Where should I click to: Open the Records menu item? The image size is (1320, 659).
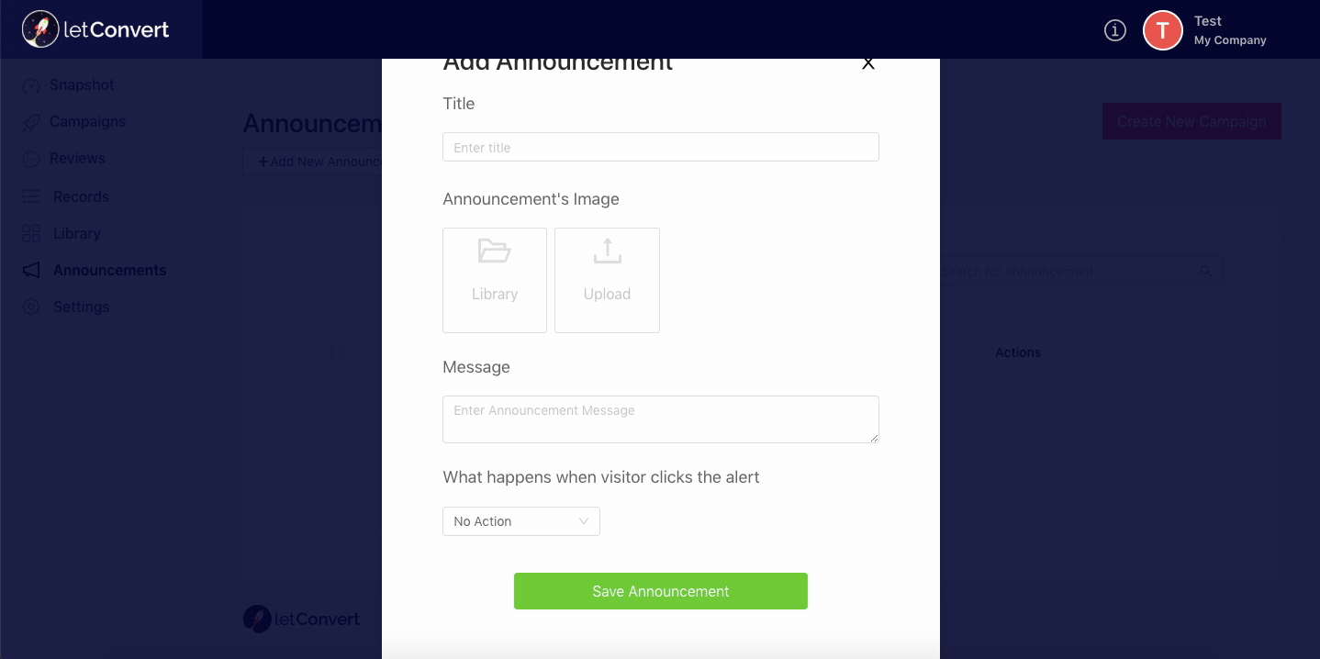[x=81, y=196]
